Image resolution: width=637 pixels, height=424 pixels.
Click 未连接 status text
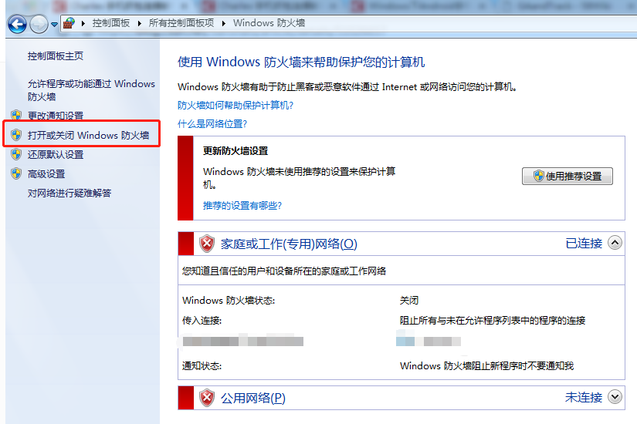coord(584,397)
